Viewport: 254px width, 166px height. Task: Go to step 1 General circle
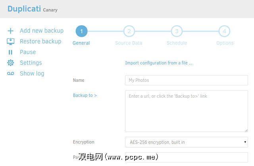81,31
